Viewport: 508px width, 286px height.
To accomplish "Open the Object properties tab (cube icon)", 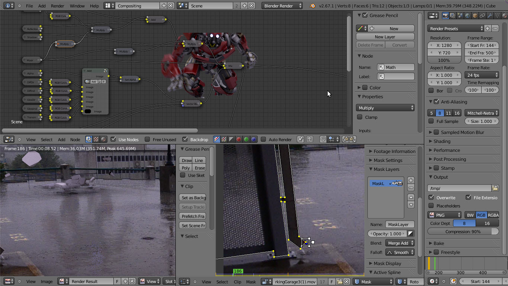I will pos(475,16).
